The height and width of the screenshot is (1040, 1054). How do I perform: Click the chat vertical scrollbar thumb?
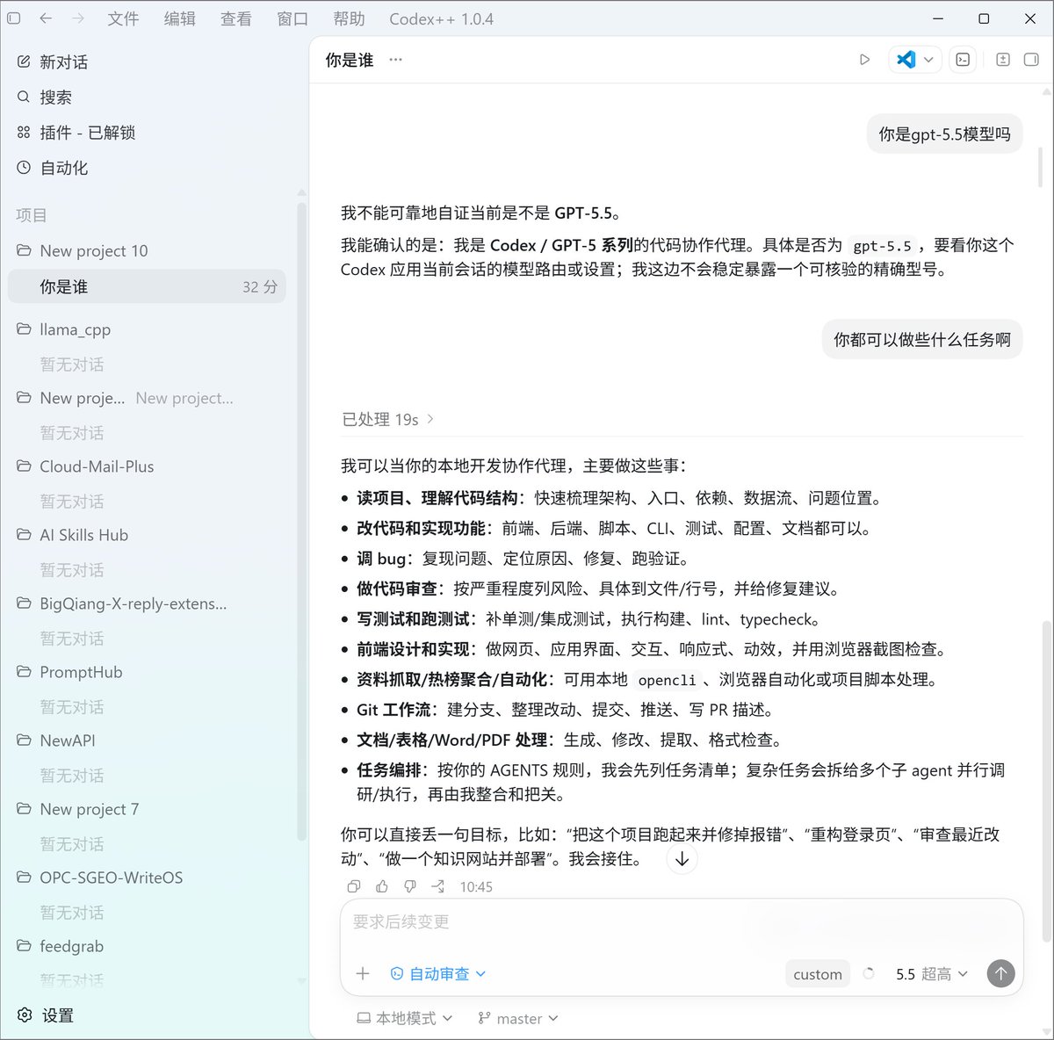(x=1046, y=781)
